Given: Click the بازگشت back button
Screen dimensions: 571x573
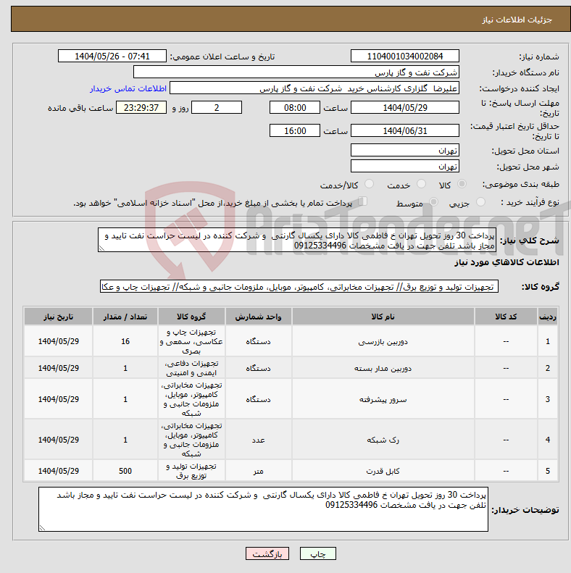Looking at the screenshot, I should tap(267, 553).
